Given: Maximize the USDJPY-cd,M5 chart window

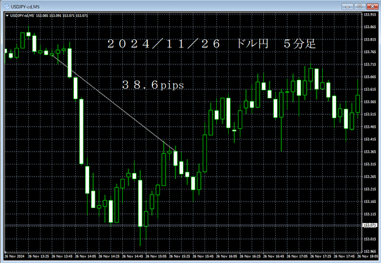Looking at the screenshot, I should (x=360, y=7).
